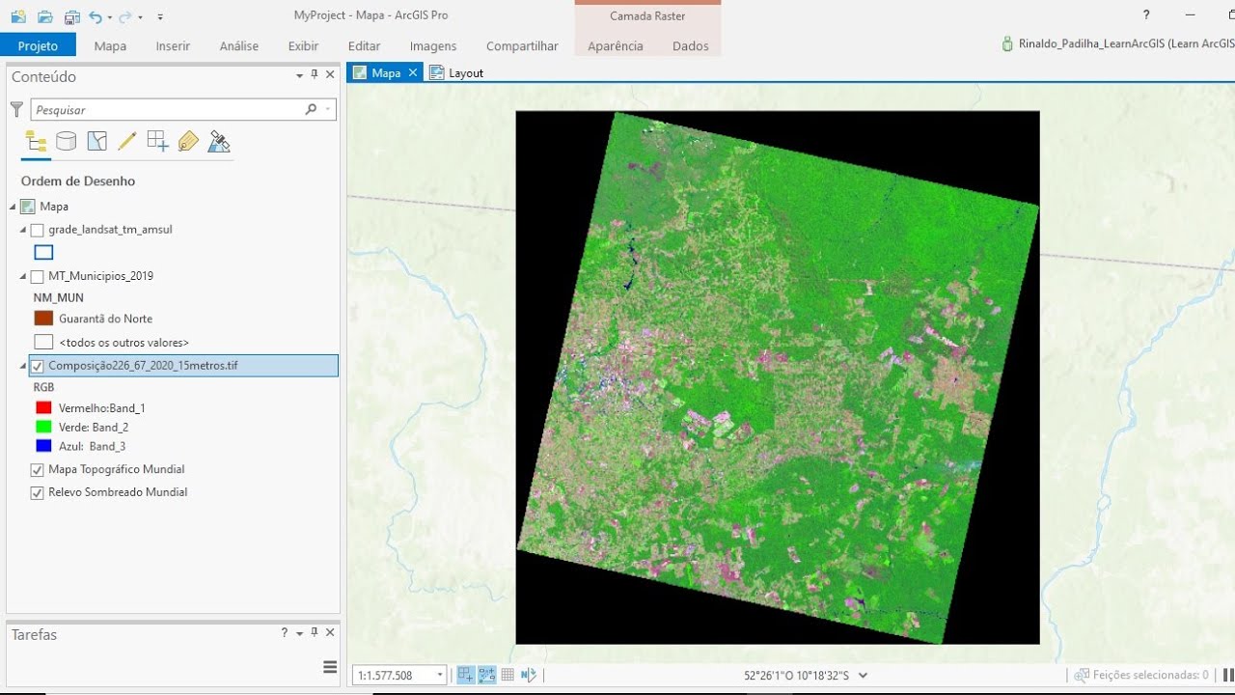This screenshot has height=695, width=1235.
Task: Open the Projeto tab
Action: [38, 45]
